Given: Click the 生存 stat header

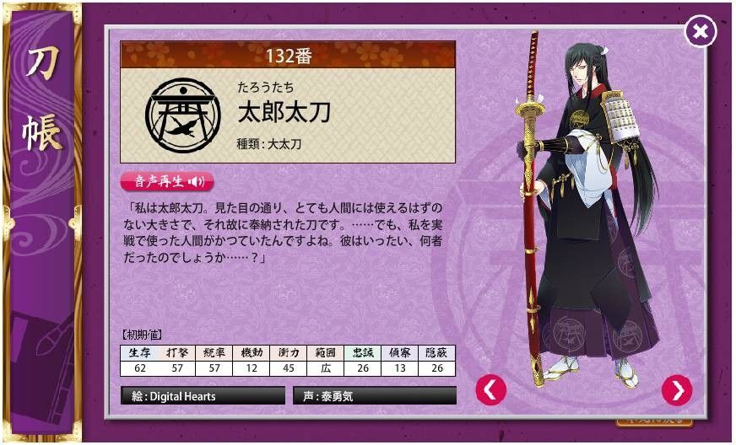Looking at the screenshot, I should tap(139, 352).
